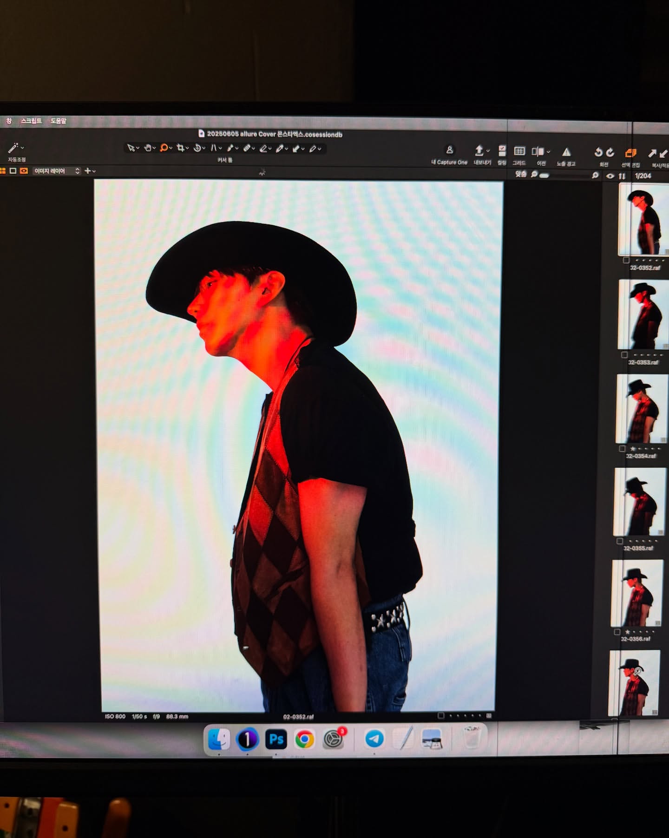The width and height of the screenshot is (669, 838).
Task: Select the Pan hand cursor tool
Action: [148, 148]
